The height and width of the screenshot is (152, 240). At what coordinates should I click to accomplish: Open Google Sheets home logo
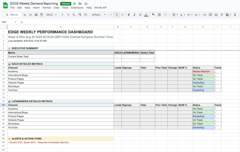(6, 6)
